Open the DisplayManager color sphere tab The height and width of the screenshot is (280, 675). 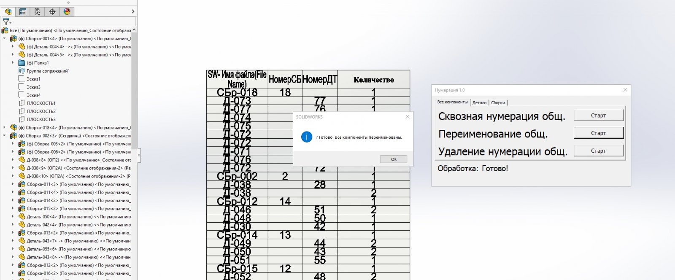point(67,12)
